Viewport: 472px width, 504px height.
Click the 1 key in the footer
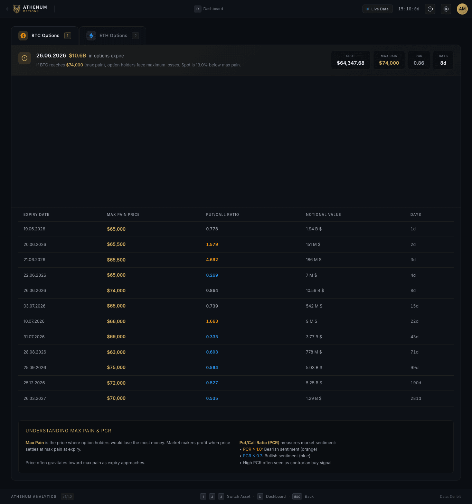coord(203,496)
